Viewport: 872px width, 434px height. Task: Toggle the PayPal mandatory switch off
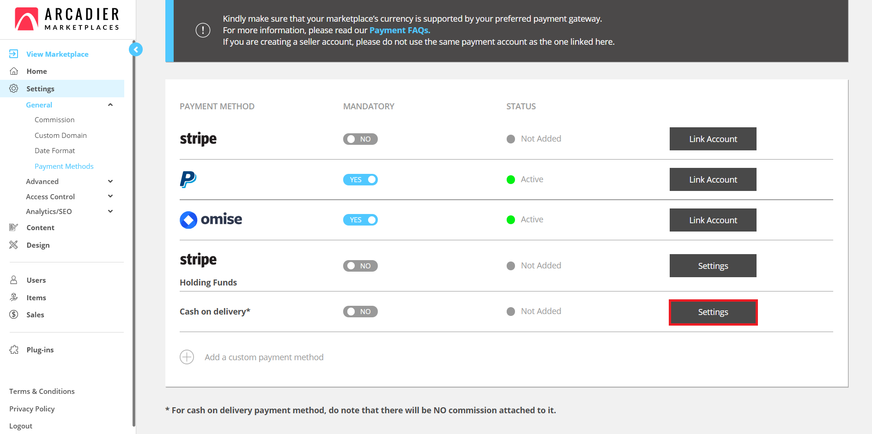360,179
